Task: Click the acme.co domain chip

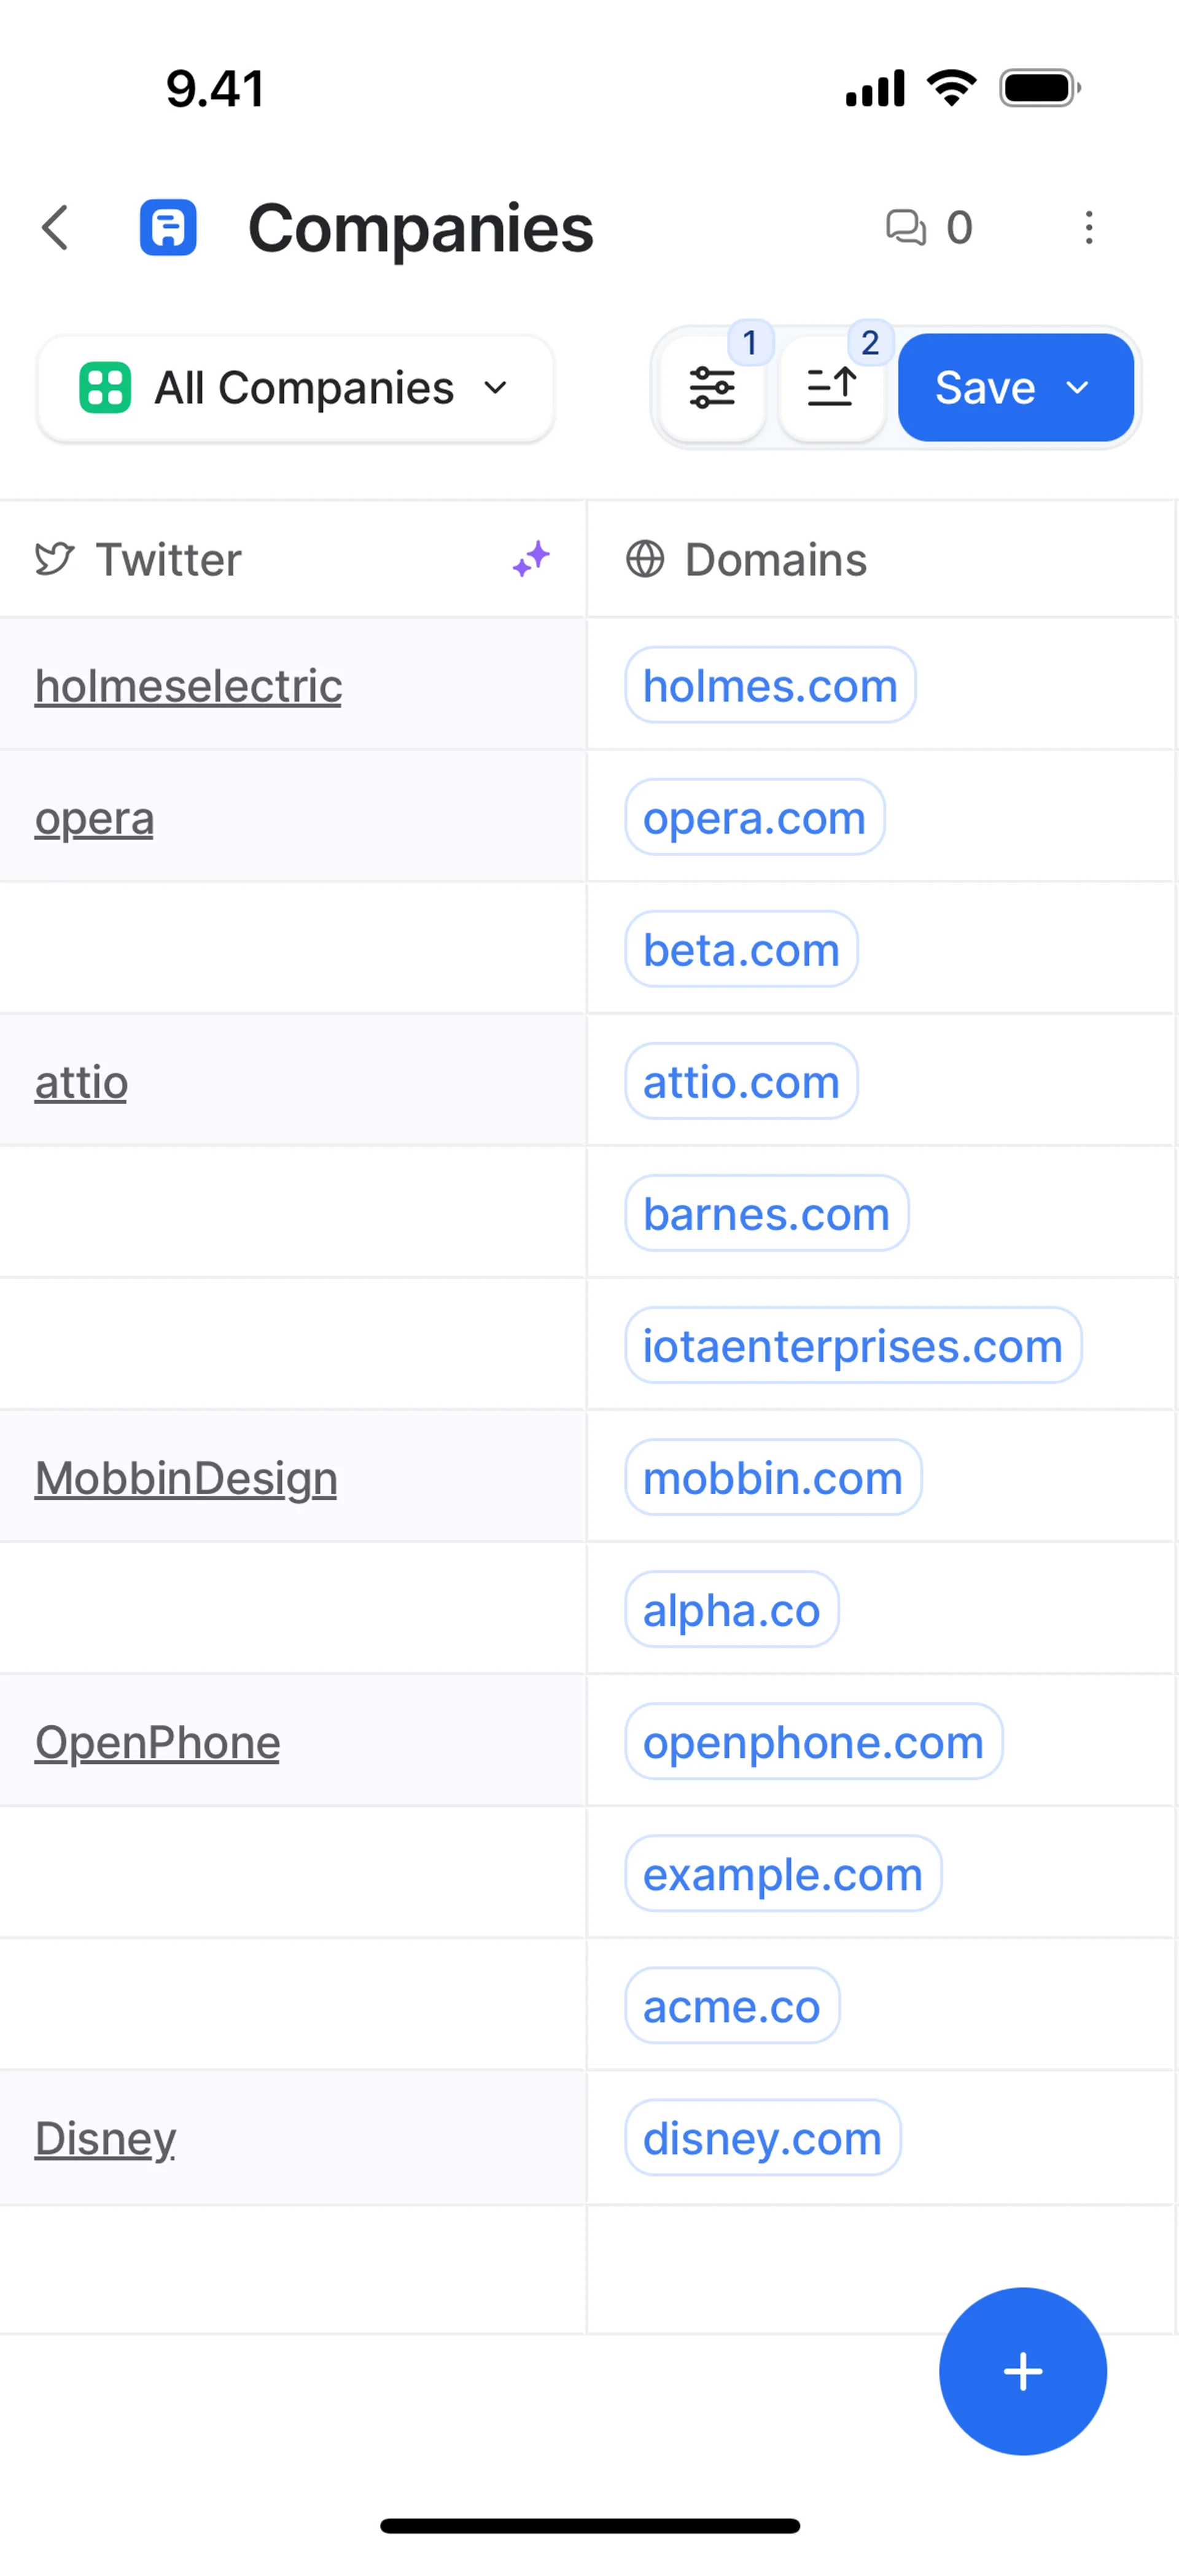Action: [731, 2006]
